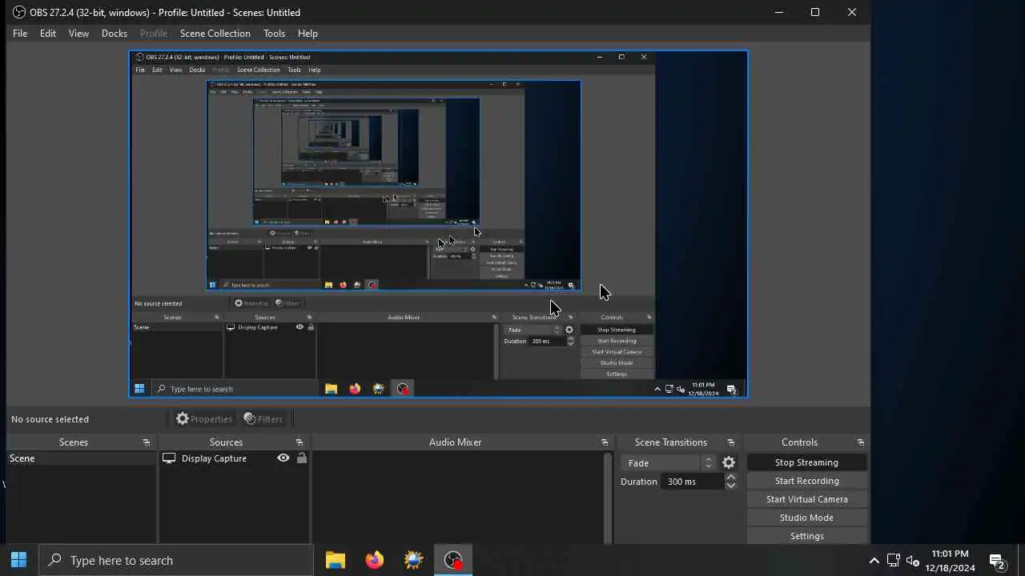The image size is (1025, 576).
Task: Open the View menu
Action: point(78,34)
